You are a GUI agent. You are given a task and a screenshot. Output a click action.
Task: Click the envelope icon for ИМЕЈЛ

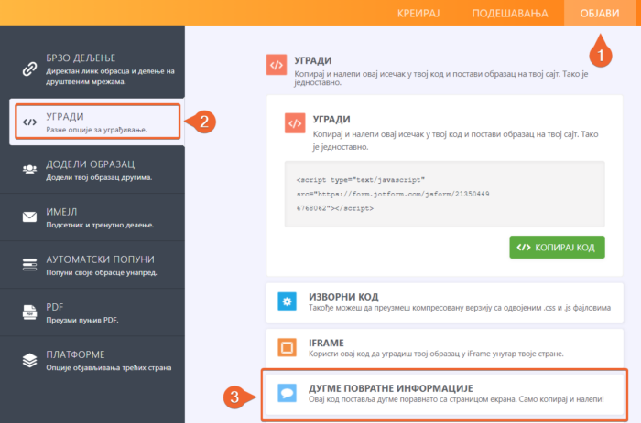coord(29,217)
